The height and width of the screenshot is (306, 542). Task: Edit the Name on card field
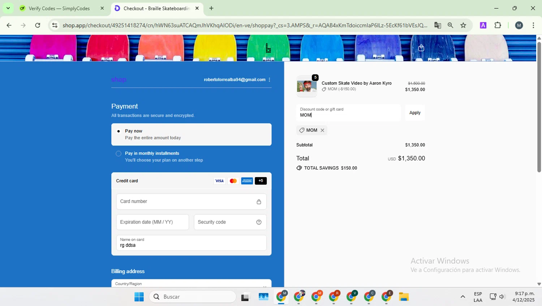coord(192,243)
